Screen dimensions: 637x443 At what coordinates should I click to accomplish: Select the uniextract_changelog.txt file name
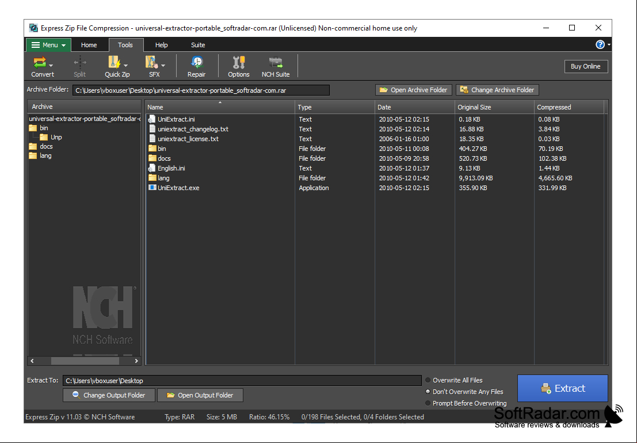193,129
